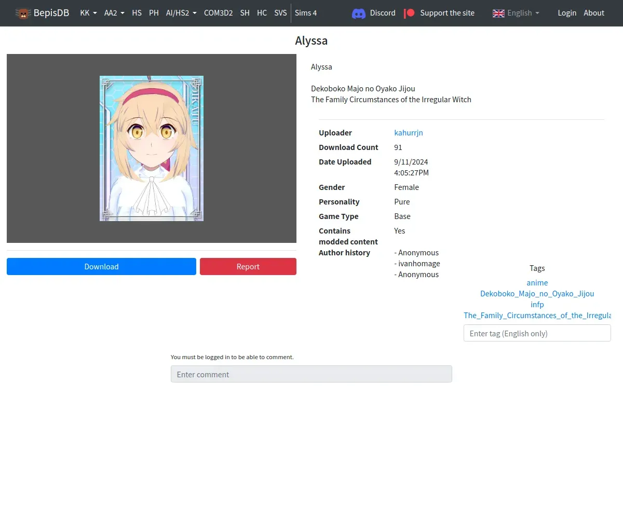Screen dimensions: 623x519
Task: Open uploader kahurrjn's profile
Action: pyautogui.click(x=409, y=133)
